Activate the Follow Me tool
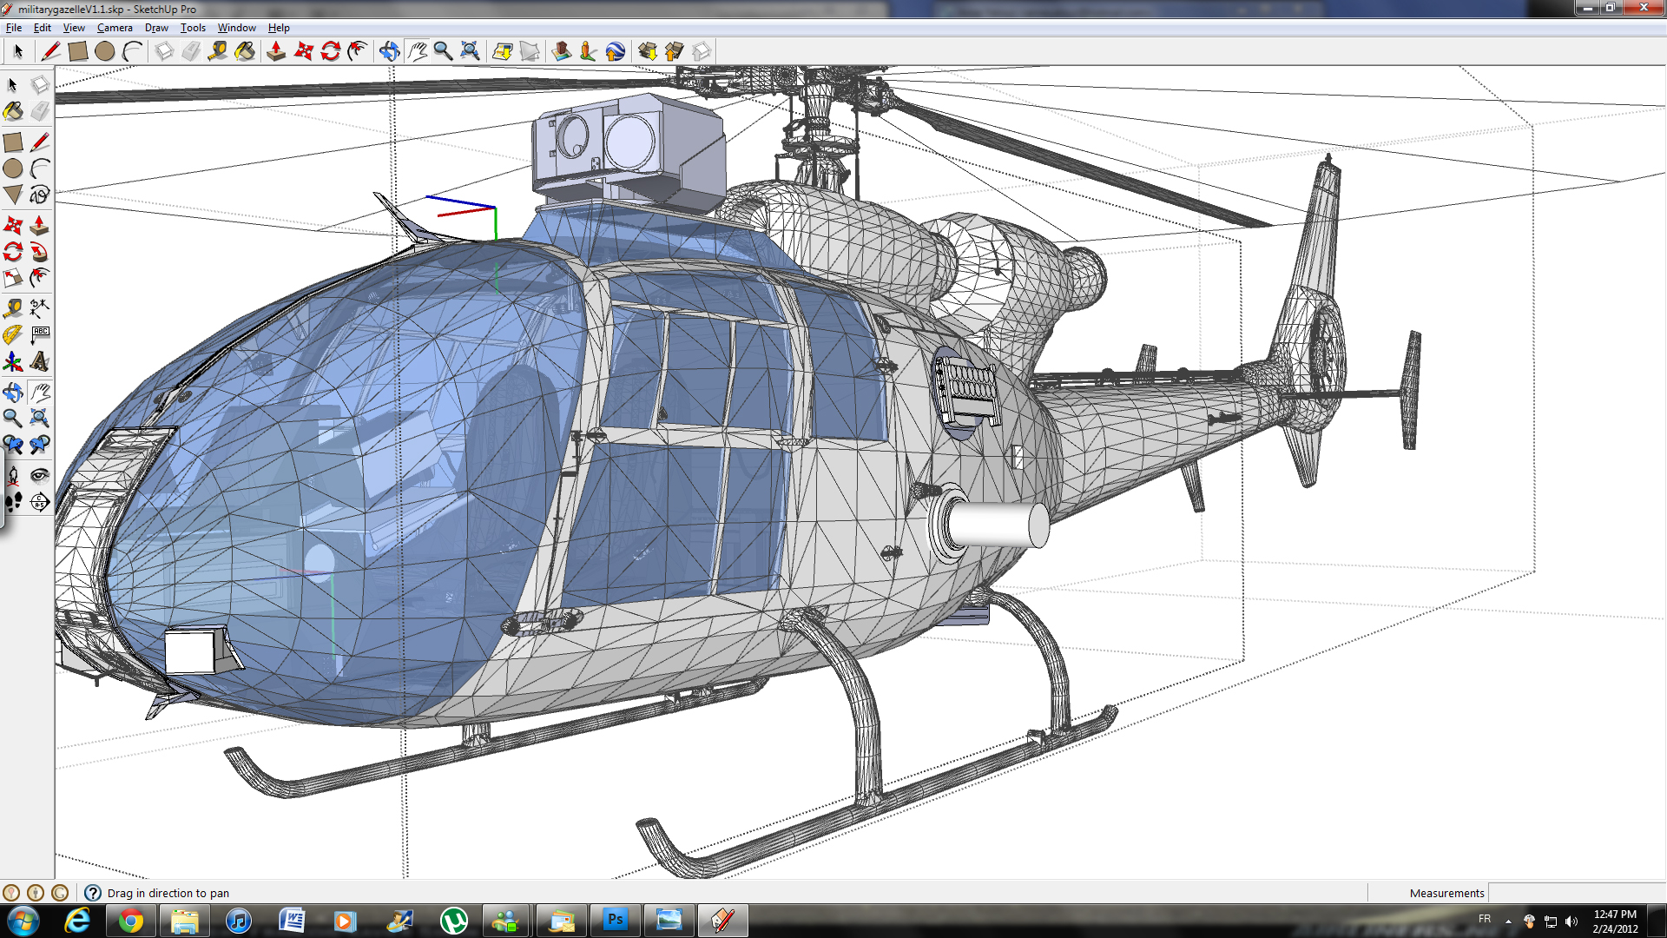This screenshot has height=938, width=1667. coord(40,252)
